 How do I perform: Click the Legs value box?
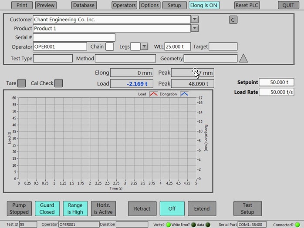point(135,46)
